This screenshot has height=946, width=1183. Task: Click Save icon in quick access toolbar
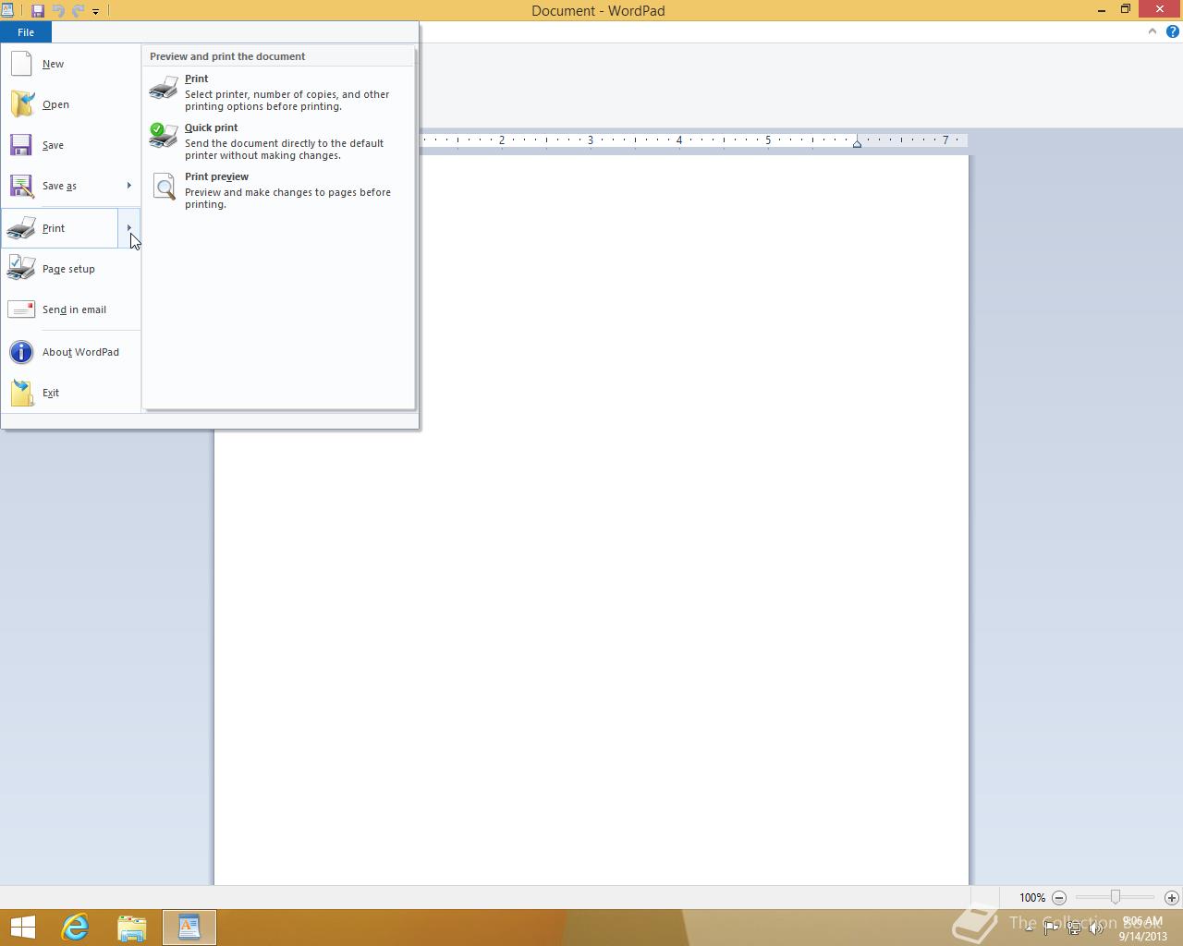38,11
